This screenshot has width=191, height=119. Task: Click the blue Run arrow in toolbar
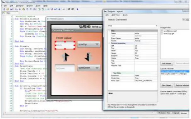77,9
